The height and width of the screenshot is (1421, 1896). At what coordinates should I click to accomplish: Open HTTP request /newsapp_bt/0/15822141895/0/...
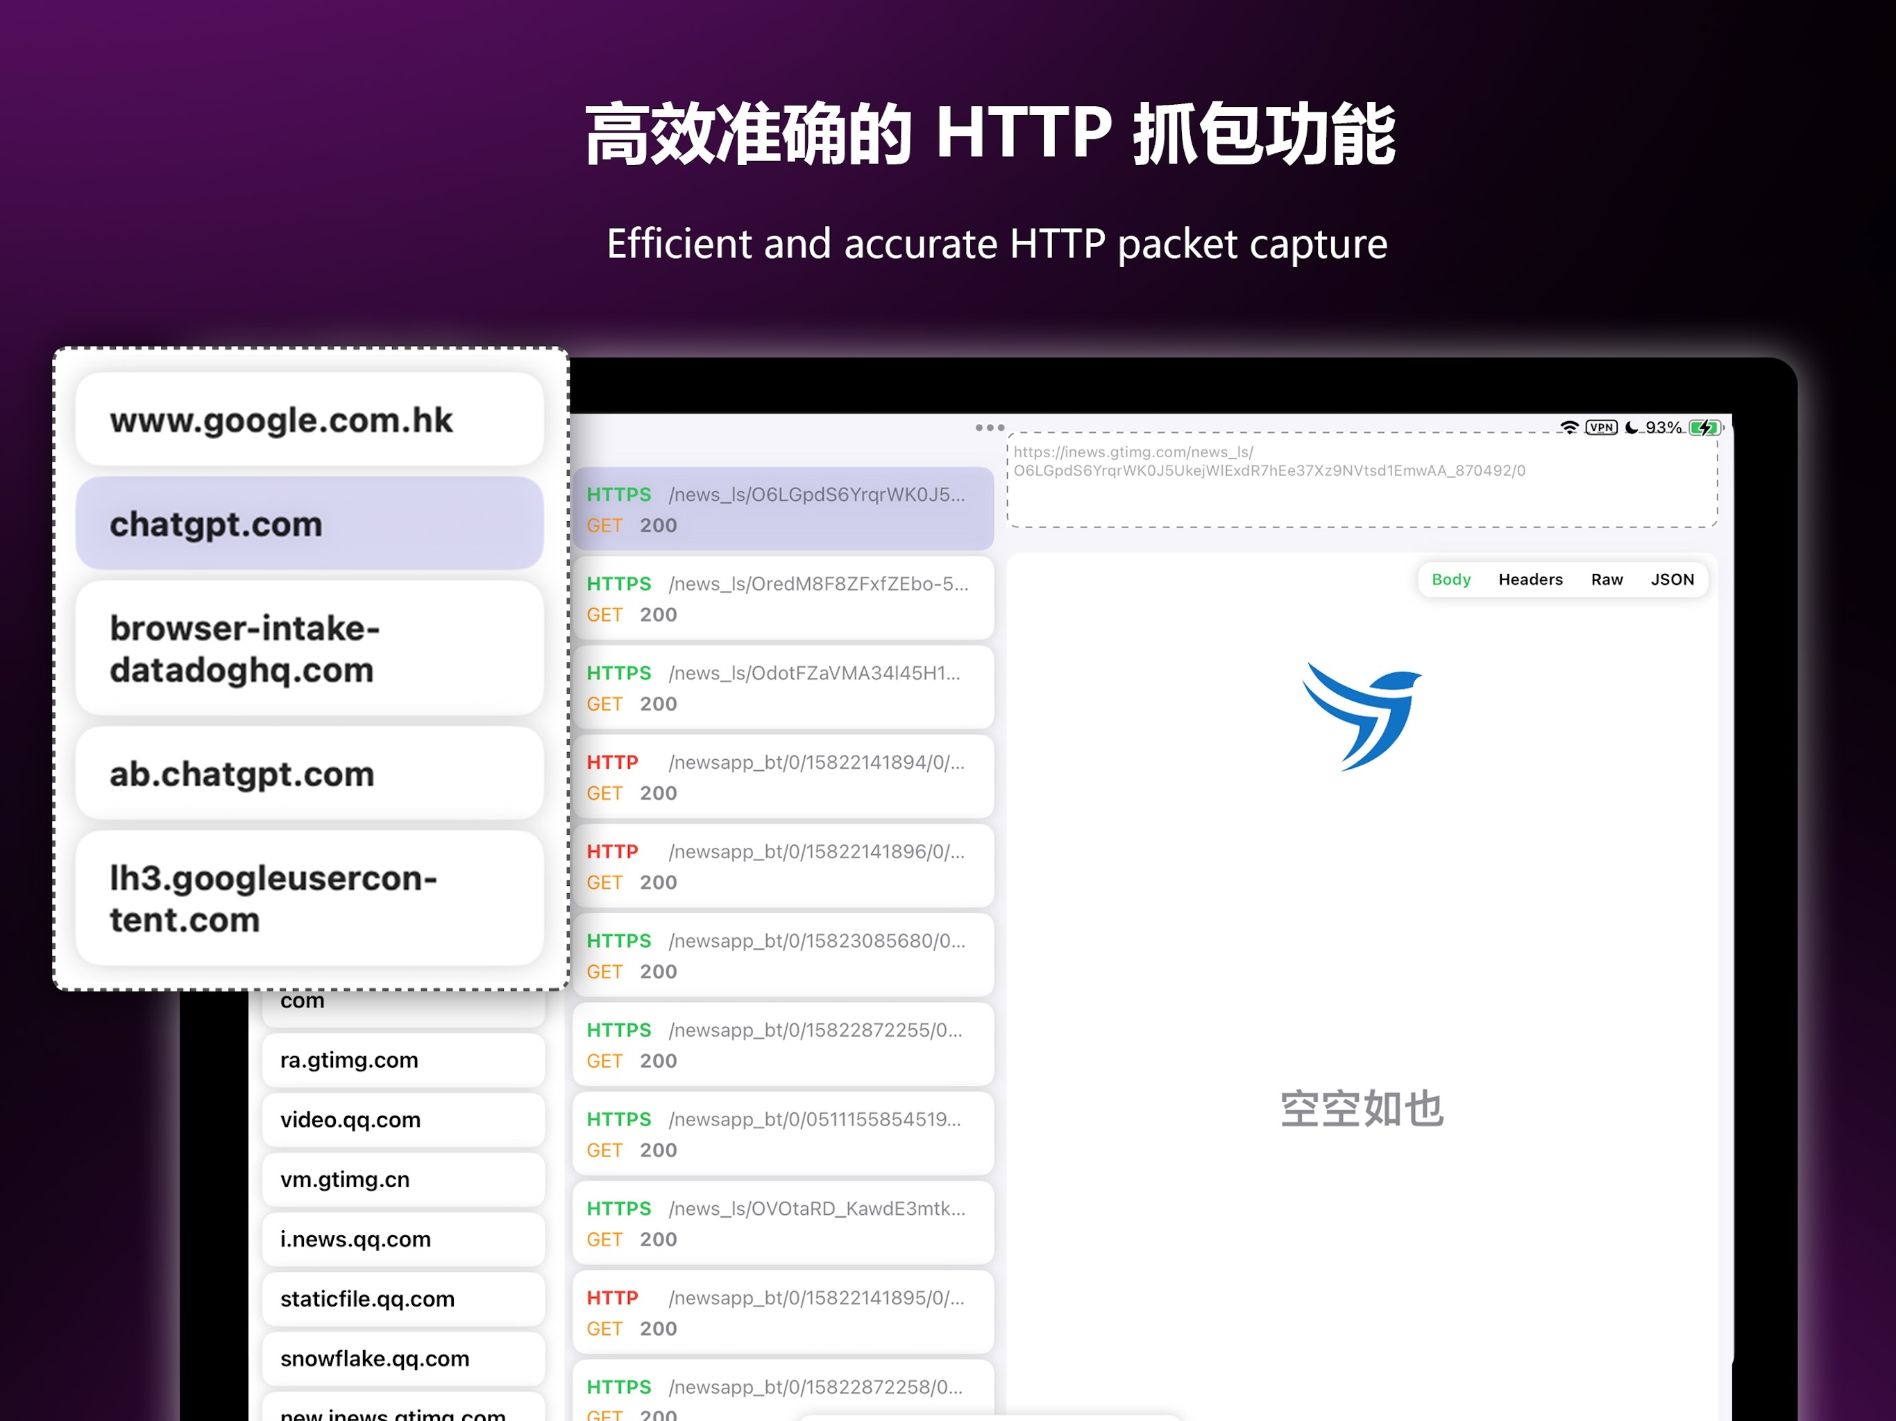click(x=783, y=1312)
